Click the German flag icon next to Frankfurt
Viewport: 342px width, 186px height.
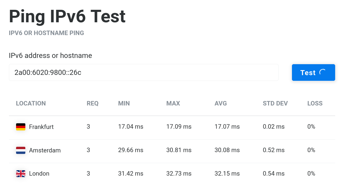pos(21,127)
